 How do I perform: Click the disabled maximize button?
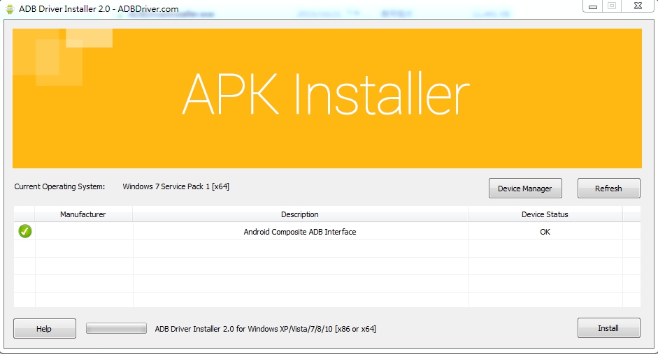click(x=612, y=6)
